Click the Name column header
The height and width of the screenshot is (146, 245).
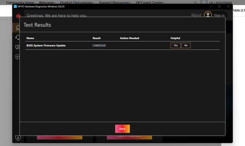[30, 38]
